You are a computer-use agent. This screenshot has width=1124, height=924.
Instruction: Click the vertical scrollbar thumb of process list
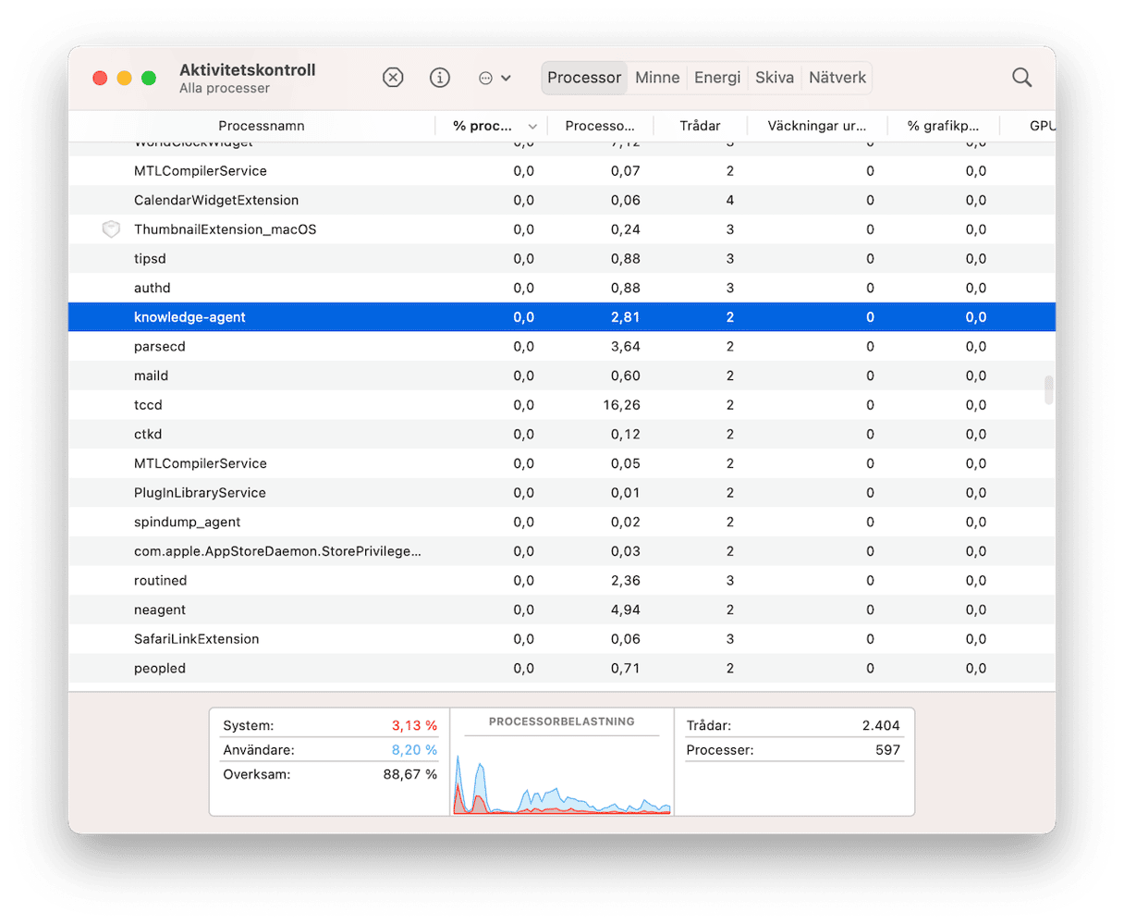click(1048, 389)
